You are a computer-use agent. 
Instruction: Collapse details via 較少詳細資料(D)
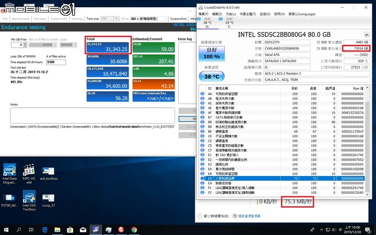pos(213,216)
